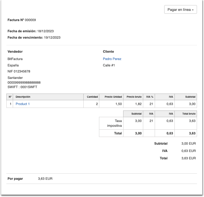The width and height of the screenshot is (204, 197).
Task: Select the due date 19/12/2023
Action: point(52,37)
